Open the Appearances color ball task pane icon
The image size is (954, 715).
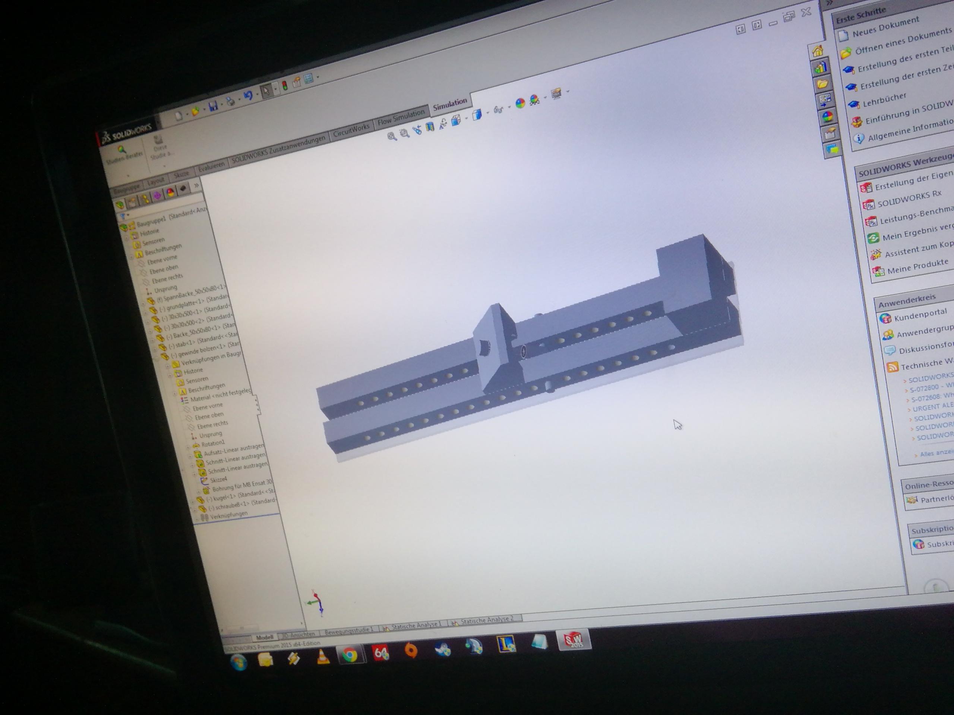point(827,117)
